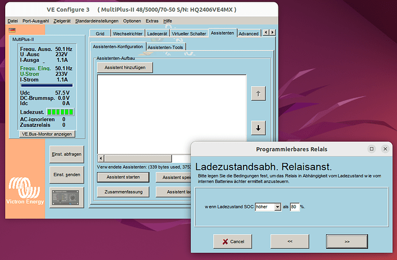397x260 pixels.
Task: Click the empty assistant list box
Action: click(171, 114)
